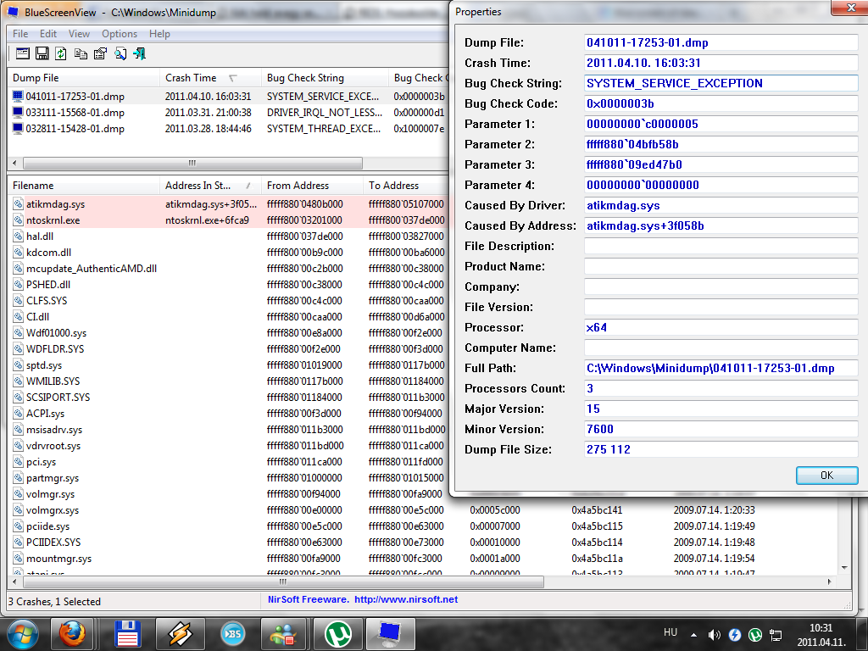Click file icon beside ACPI.sys

coord(19,414)
